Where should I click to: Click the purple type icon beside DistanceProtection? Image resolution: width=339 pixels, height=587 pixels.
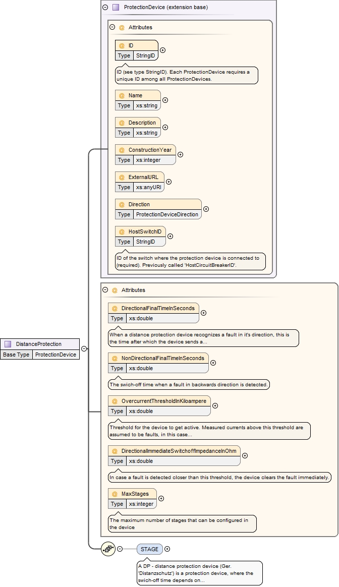(x=8, y=344)
